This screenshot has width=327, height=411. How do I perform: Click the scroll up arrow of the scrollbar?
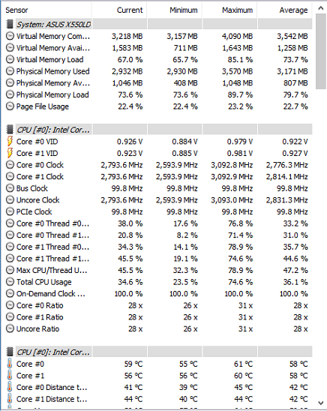click(x=321, y=8)
